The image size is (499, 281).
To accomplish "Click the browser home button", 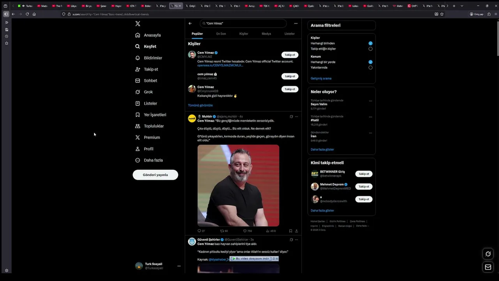I will coord(34,14).
